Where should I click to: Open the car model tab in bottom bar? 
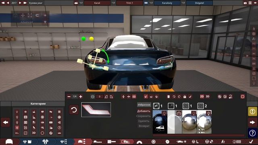point(9,141)
